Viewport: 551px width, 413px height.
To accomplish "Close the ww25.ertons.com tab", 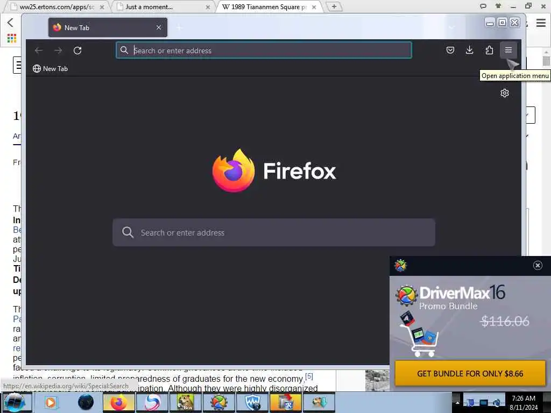I will point(102,7).
